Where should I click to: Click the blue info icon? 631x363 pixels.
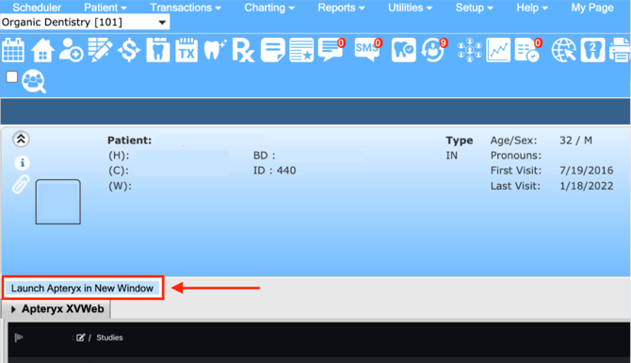coord(23,163)
